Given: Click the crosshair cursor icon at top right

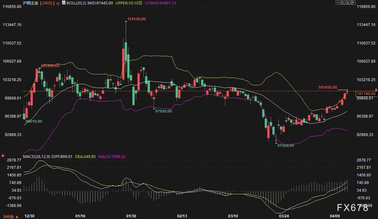Looking at the screenshot, I should coord(338,3).
